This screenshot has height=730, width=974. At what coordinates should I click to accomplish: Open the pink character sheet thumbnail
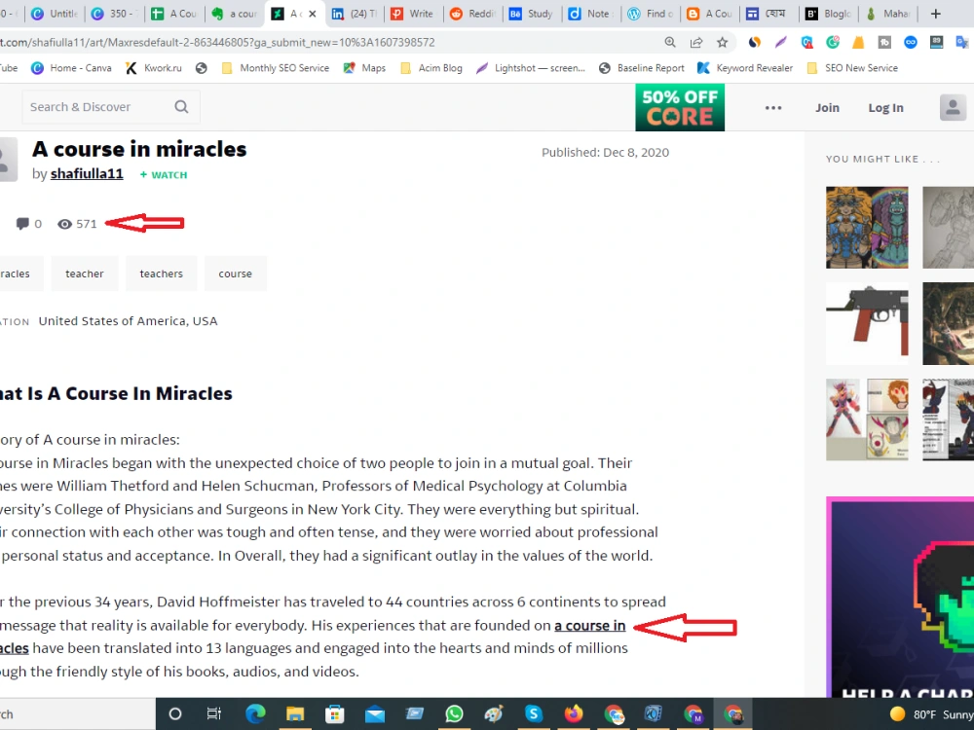867,420
